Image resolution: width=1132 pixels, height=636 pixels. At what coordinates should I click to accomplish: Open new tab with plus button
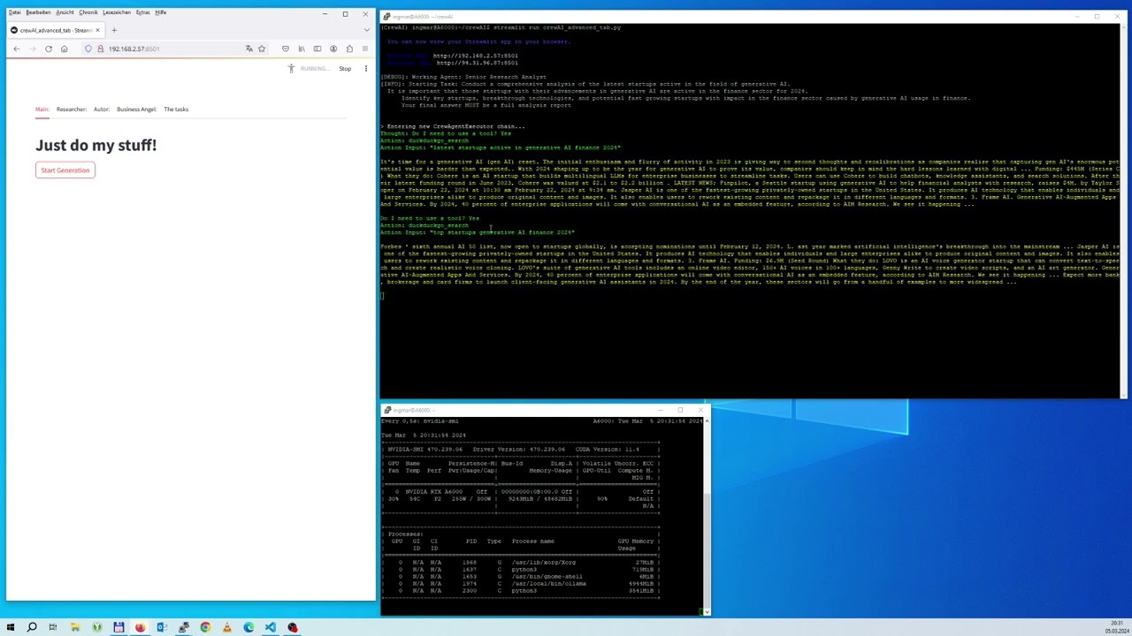click(x=113, y=30)
